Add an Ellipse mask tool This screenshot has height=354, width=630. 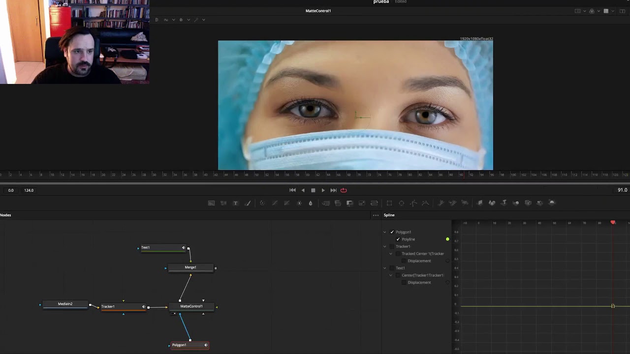[x=401, y=203]
